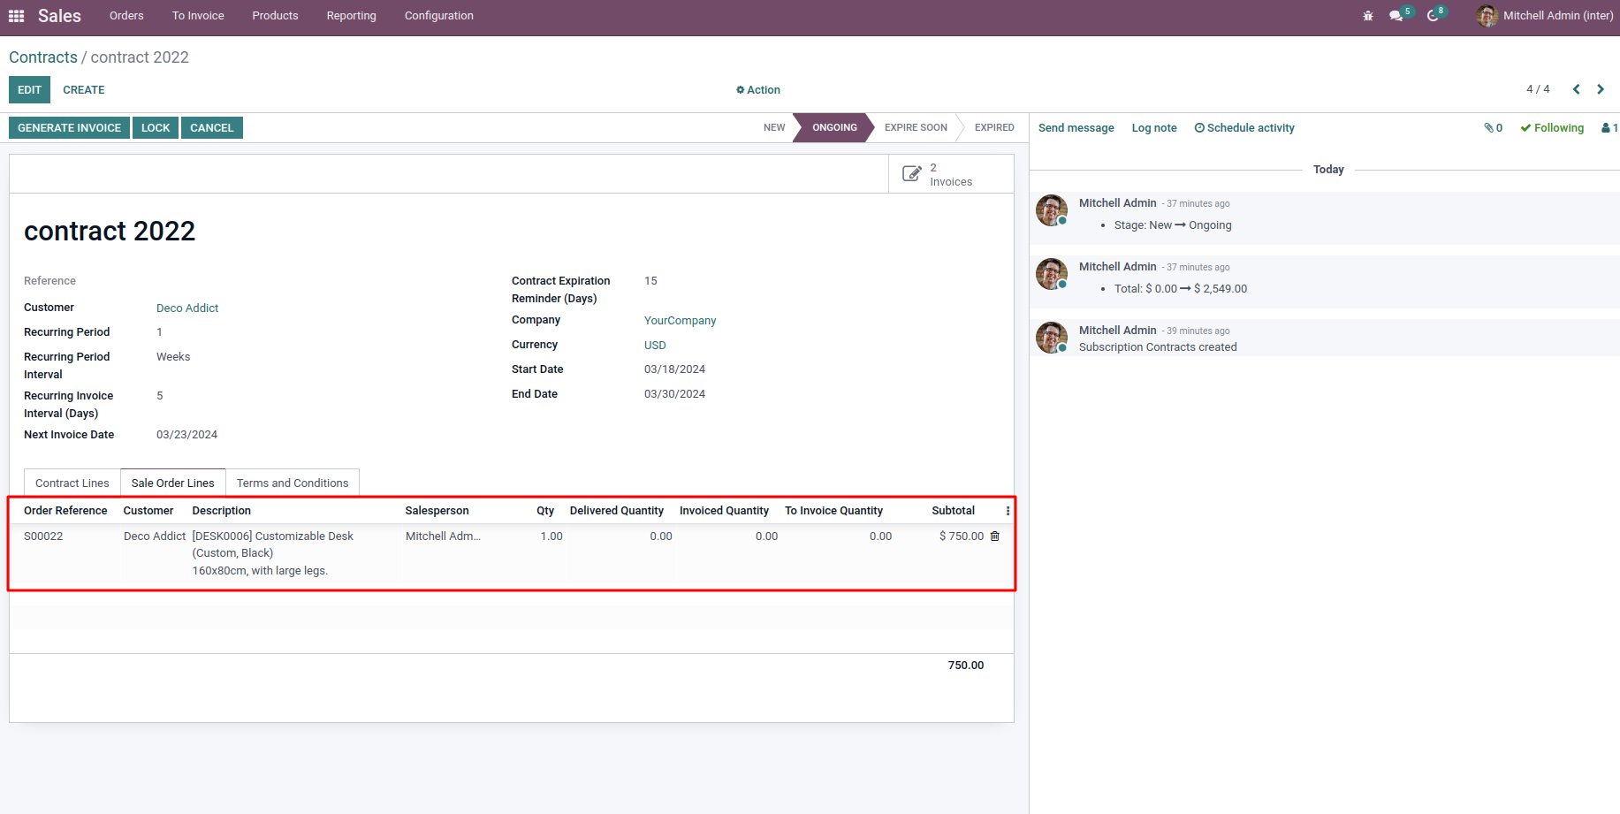Switch to Contract Lines tab
Image resolution: width=1620 pixels, height=814 pixels.
72,483
